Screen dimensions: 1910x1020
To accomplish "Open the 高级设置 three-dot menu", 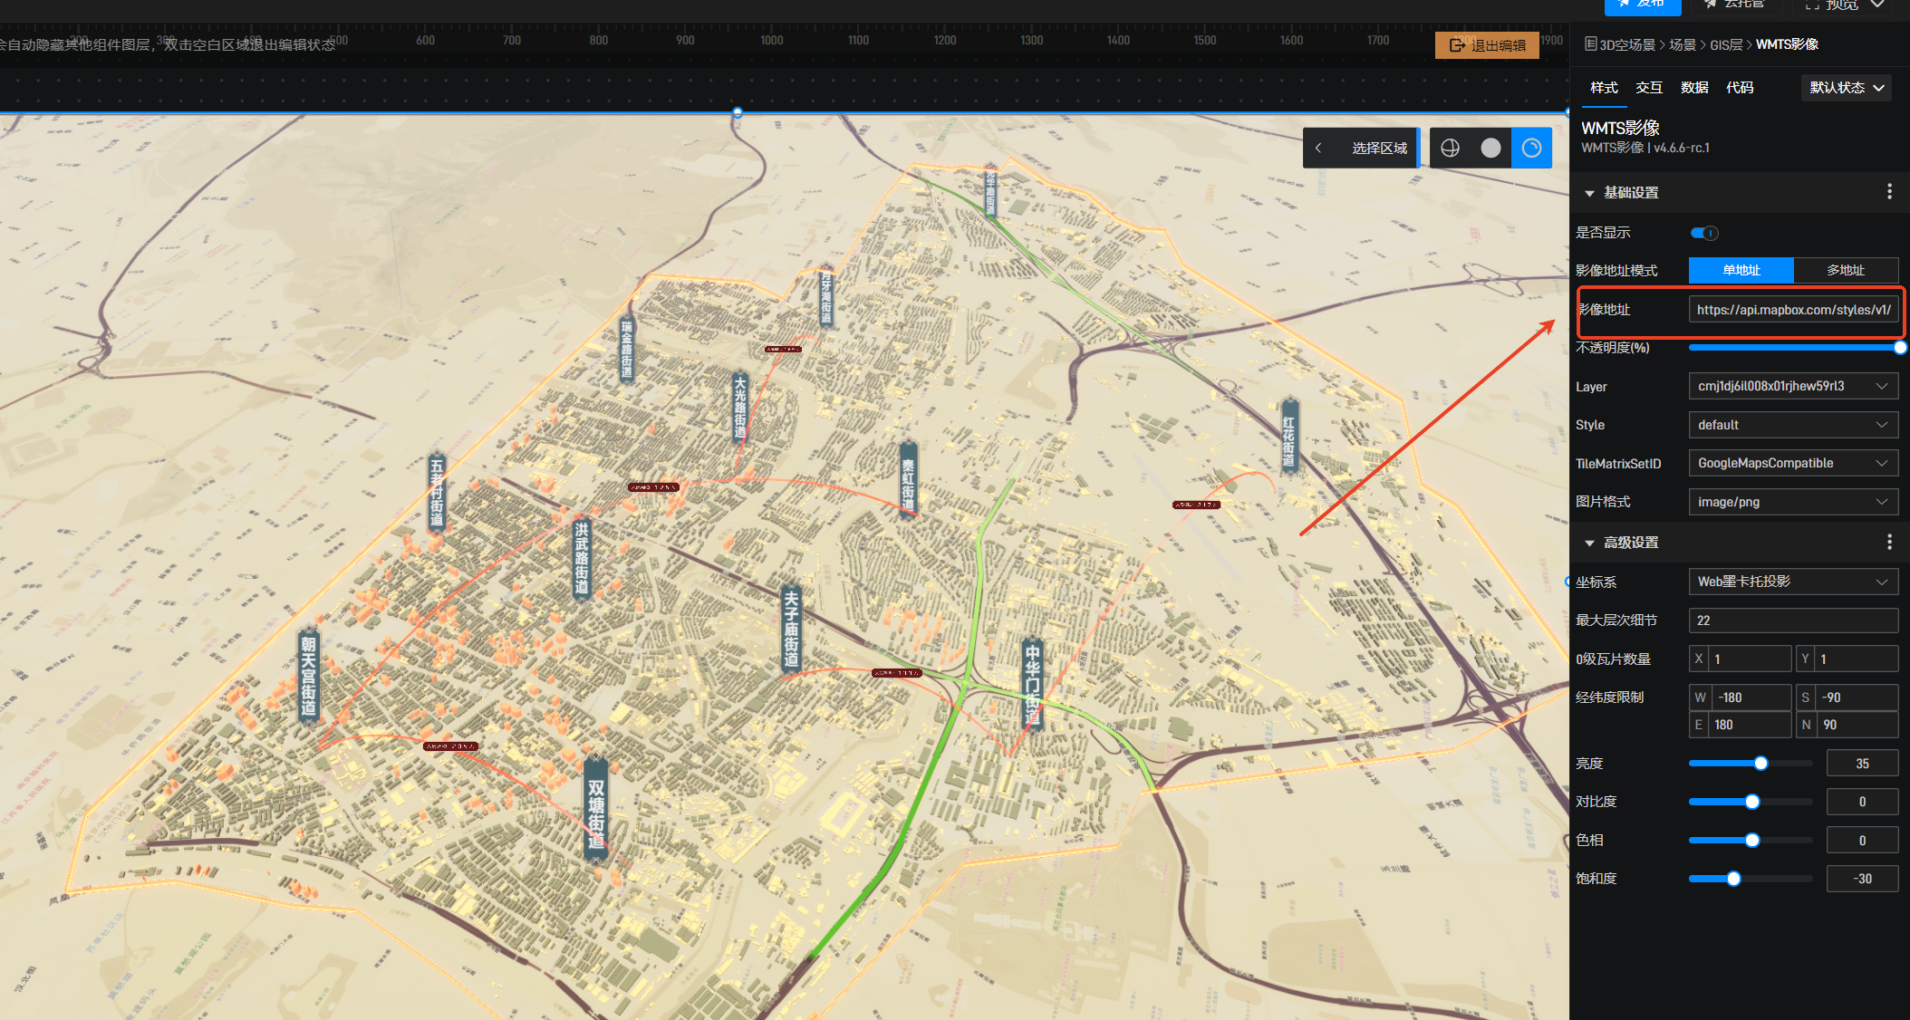I will tap(1889, 542).
